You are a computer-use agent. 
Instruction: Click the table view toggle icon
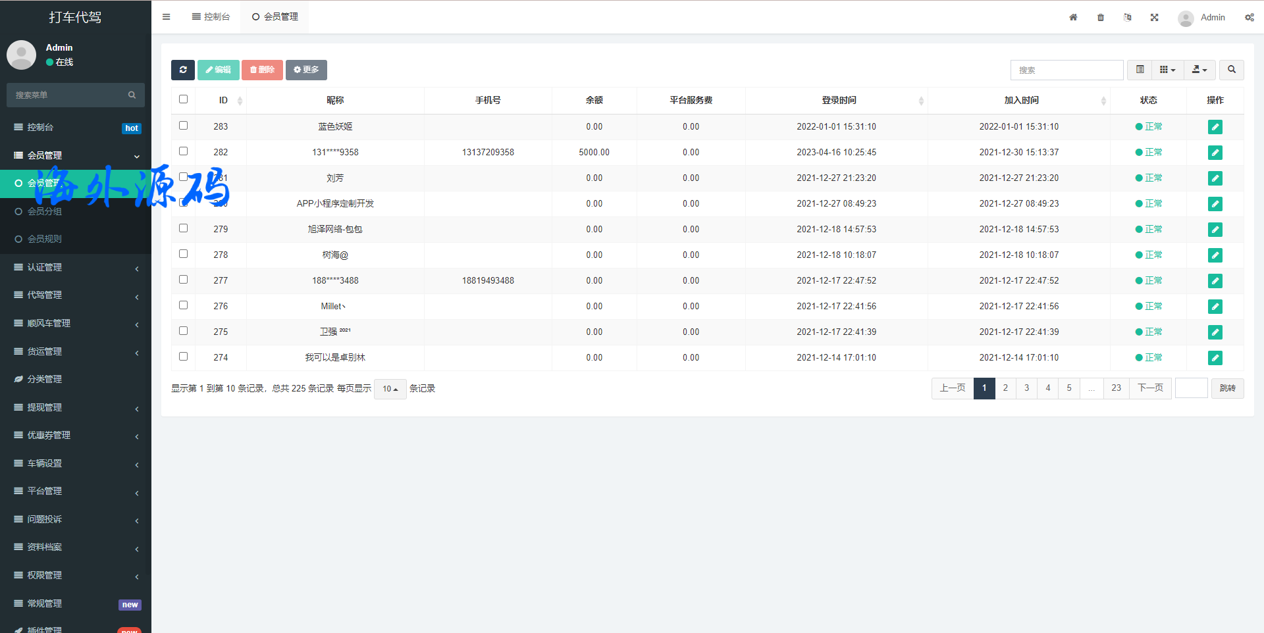1140,70
